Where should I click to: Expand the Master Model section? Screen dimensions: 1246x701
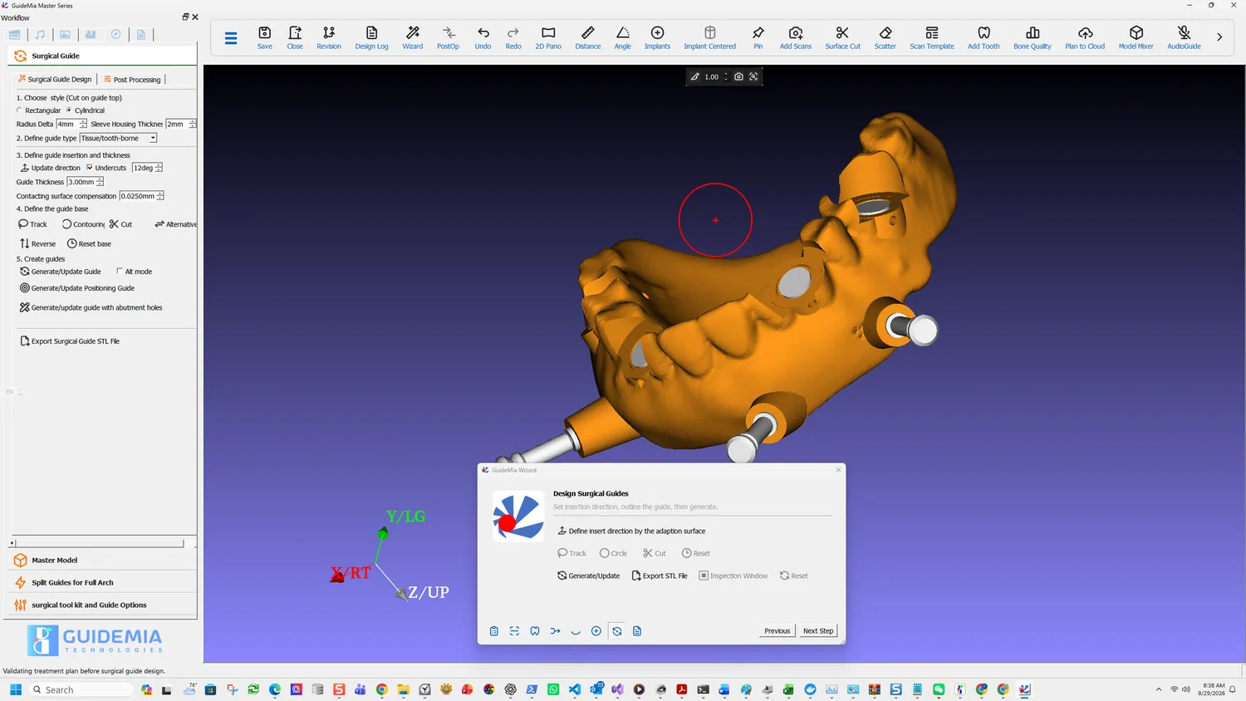tap(103, 561)
